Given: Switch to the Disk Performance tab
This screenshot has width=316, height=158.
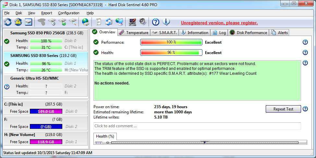Looking at the screenshot, I should (249, 33).
